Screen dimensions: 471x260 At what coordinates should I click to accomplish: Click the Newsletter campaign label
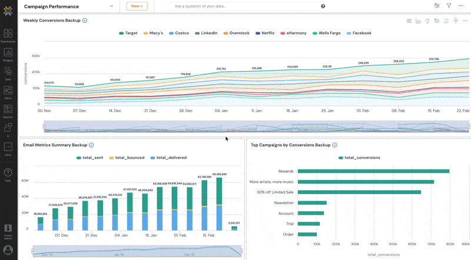(284, 203)
